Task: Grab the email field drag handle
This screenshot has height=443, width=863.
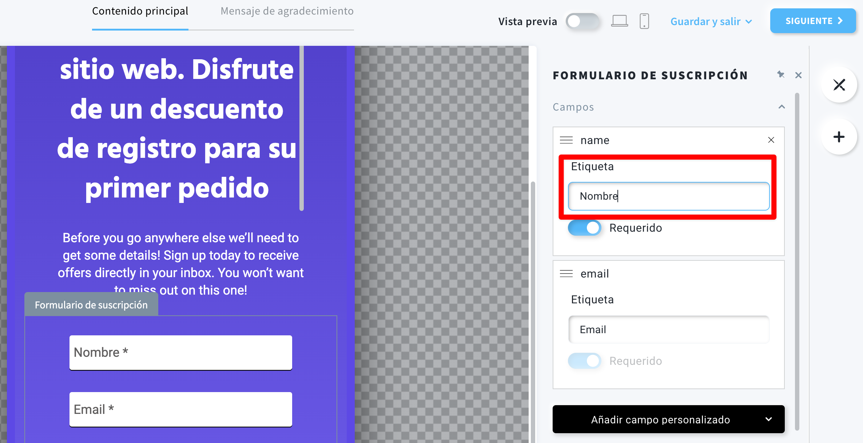Action: [566, 274]
